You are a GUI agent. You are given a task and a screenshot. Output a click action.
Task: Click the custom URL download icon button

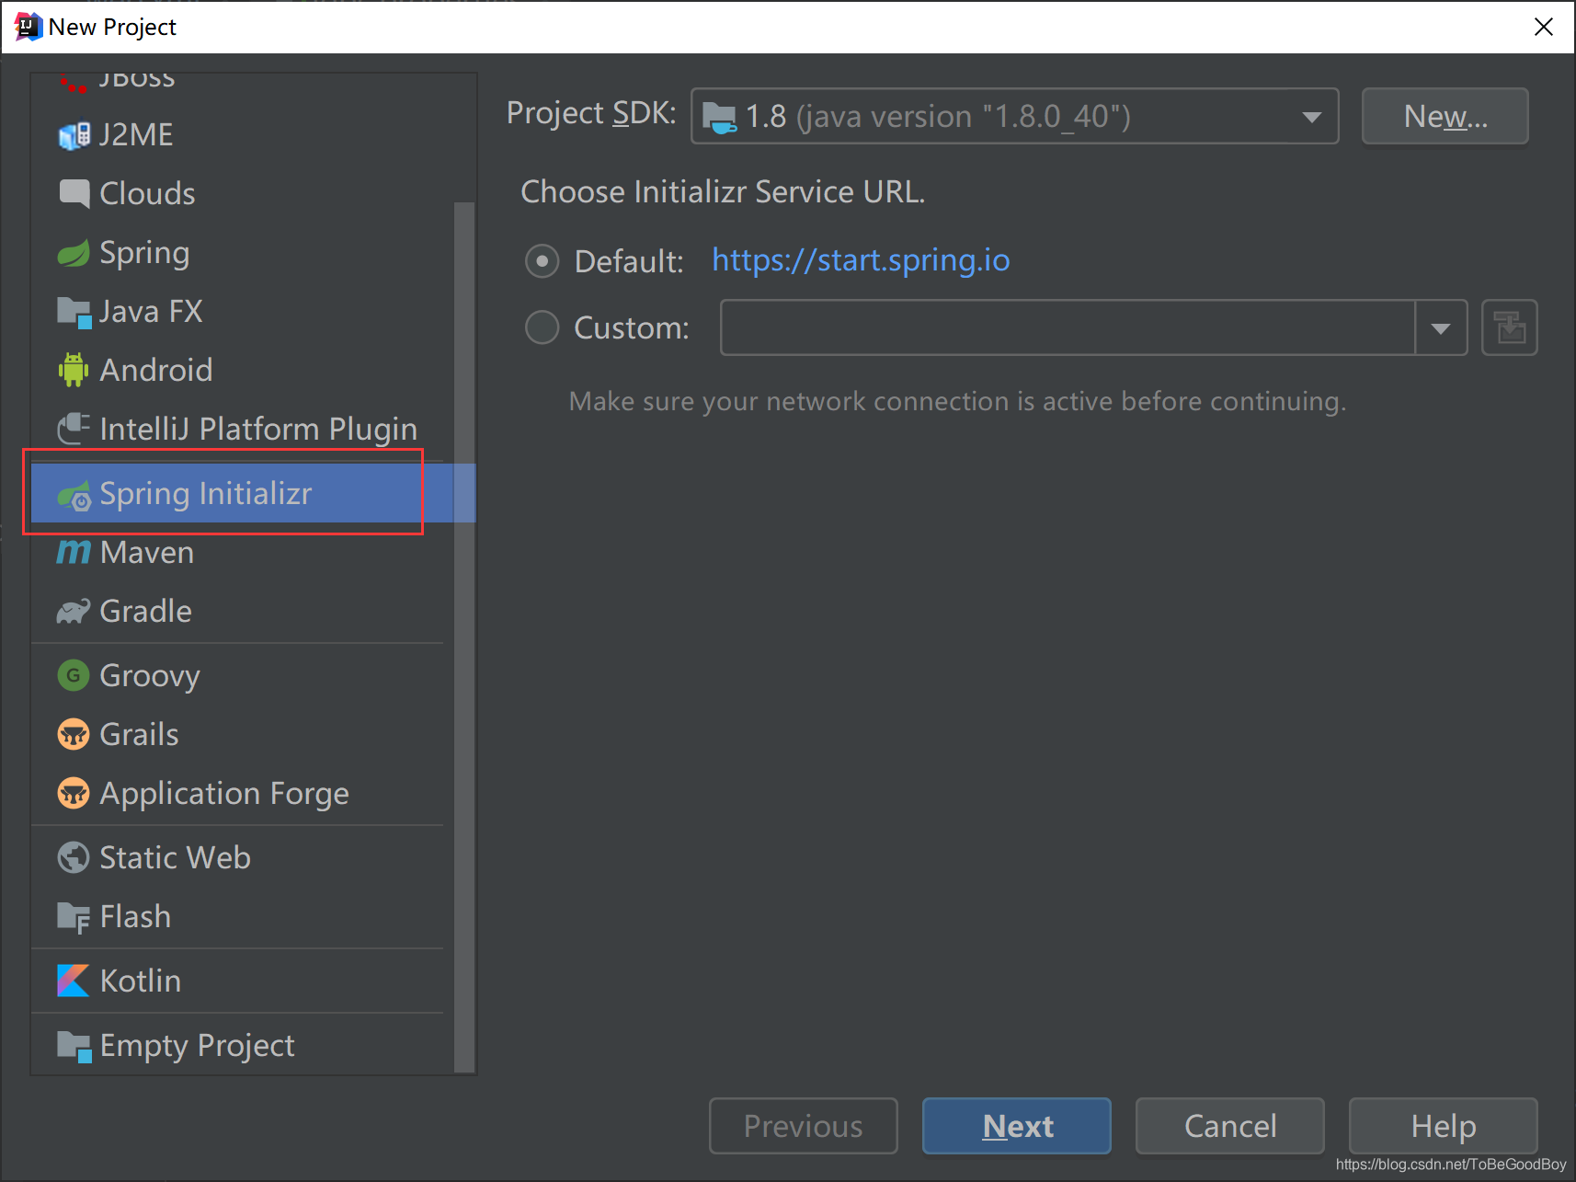coord(1510,327)
